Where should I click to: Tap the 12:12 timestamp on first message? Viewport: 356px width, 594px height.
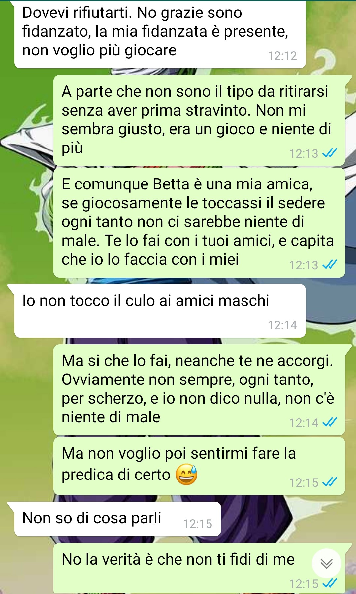(x=282, y=56)
